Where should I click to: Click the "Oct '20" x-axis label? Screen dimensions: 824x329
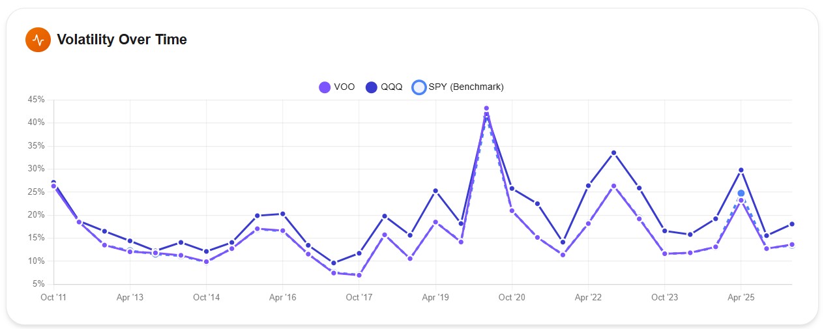coord(512,298)
